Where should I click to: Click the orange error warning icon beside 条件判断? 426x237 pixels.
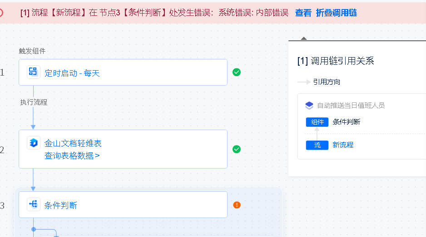coord(237,205)
